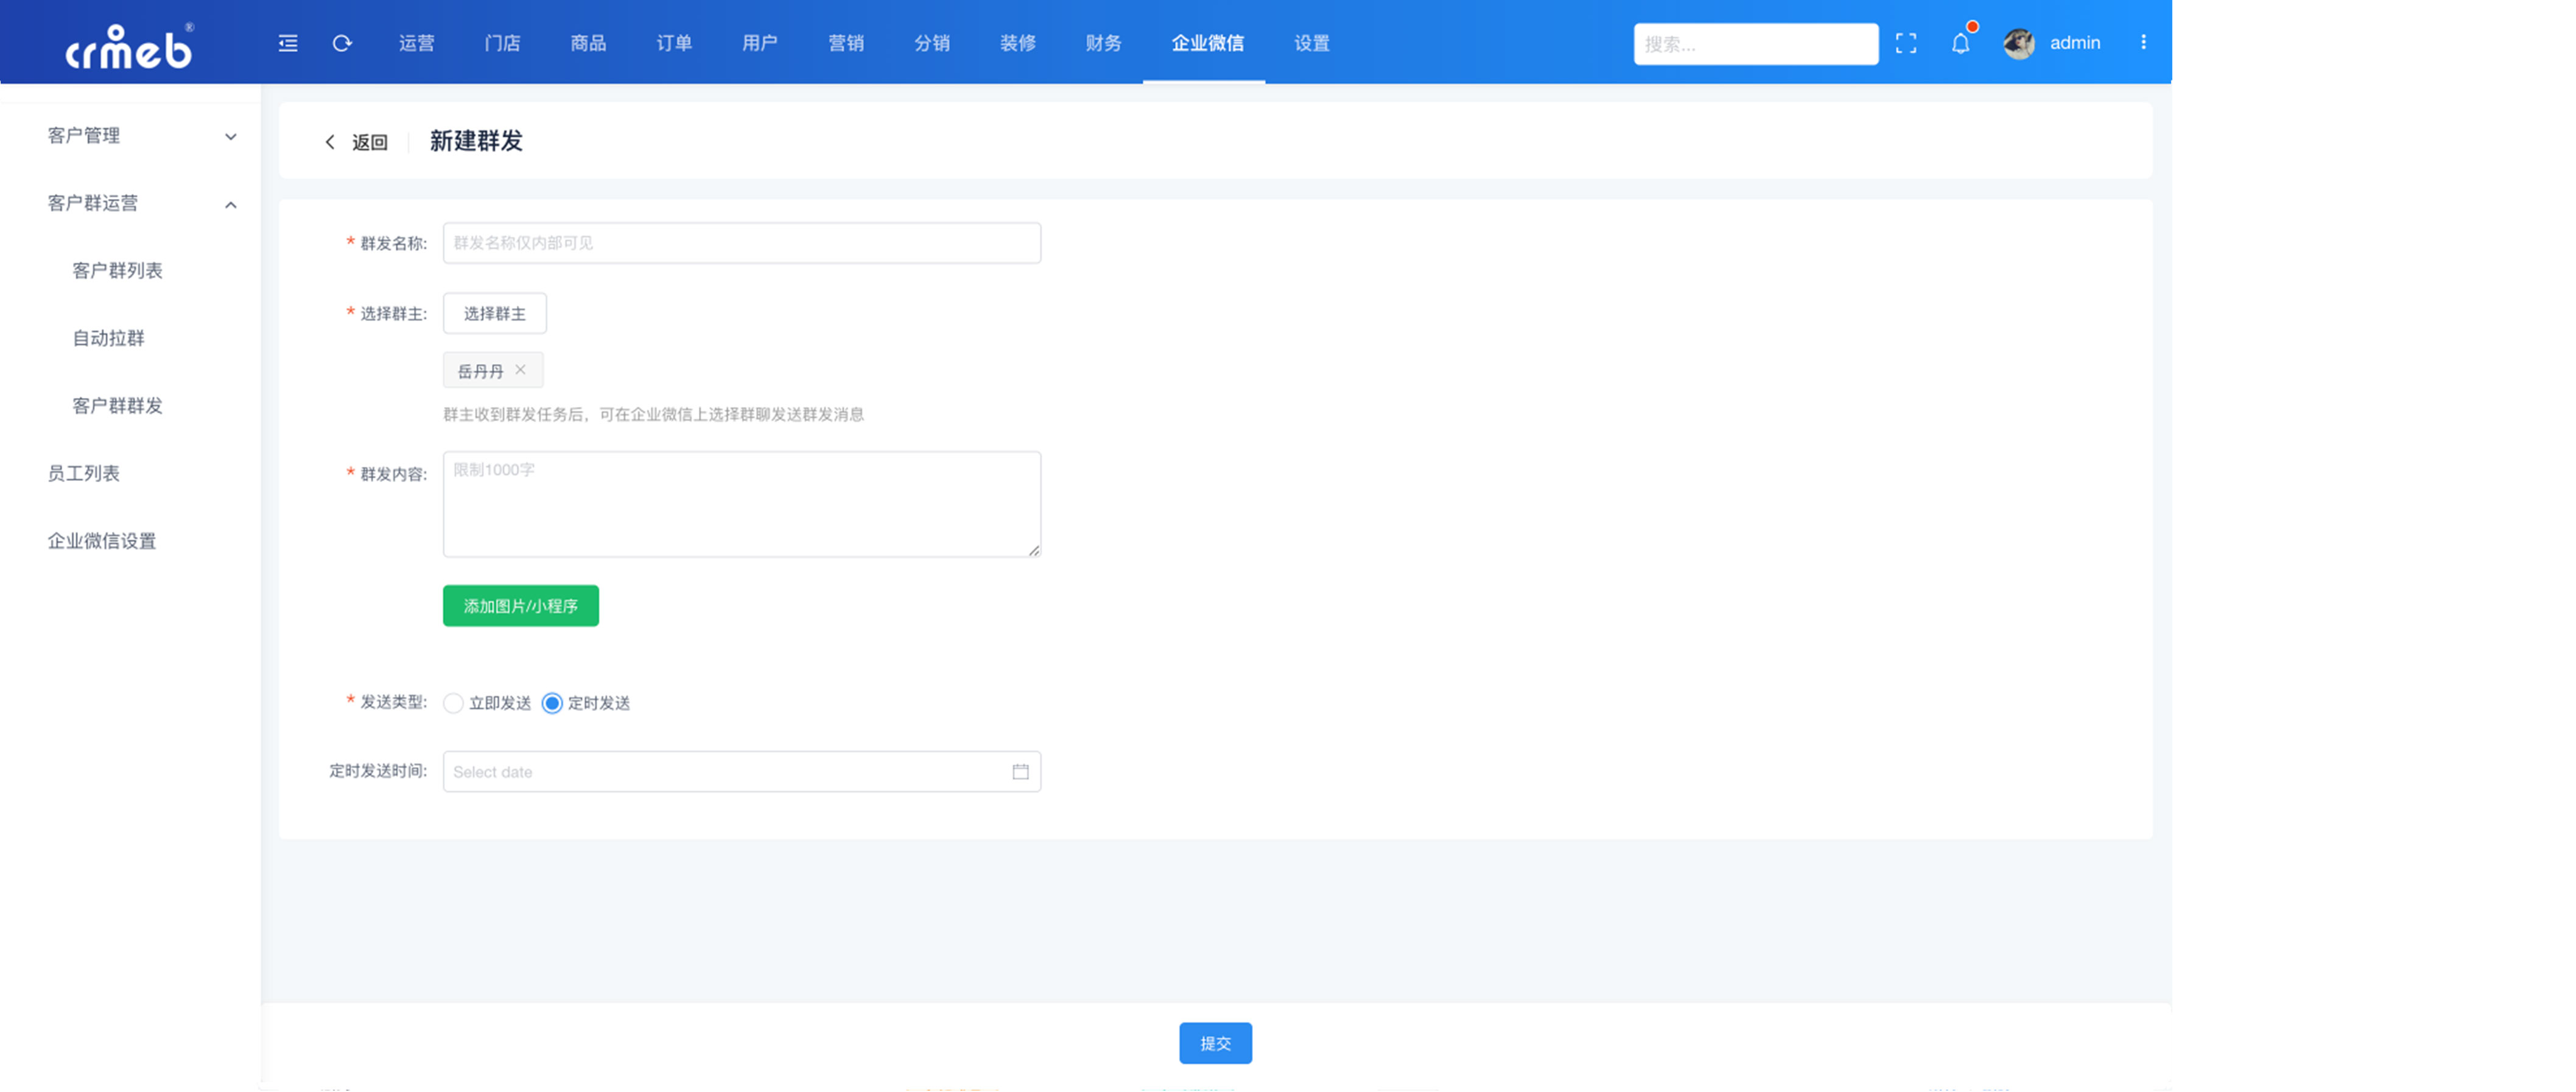Viewport: 2576px width, 1092px height.
Task: Focus the 群发内容 text area
Action: [742, 504]
